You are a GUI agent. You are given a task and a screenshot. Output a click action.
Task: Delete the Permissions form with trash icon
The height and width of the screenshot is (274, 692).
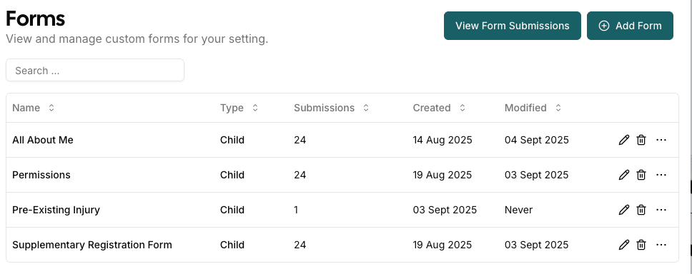coord(641,175)
